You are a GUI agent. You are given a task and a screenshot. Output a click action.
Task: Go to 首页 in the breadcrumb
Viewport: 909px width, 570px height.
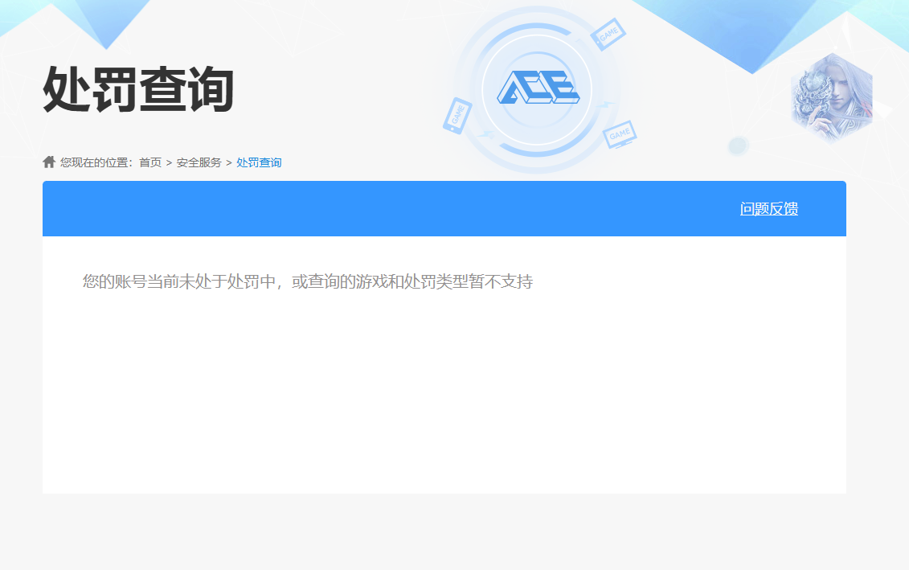(150, 163)
